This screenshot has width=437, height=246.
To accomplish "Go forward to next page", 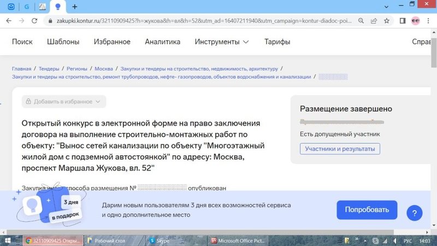I will (21, 21).
